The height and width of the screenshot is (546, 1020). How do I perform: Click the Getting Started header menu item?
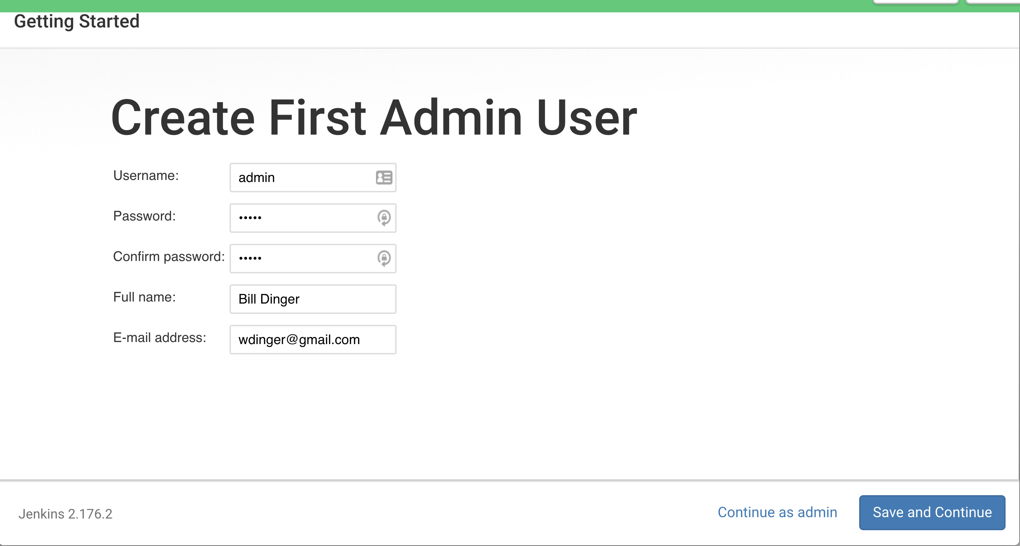coord(76,22)
